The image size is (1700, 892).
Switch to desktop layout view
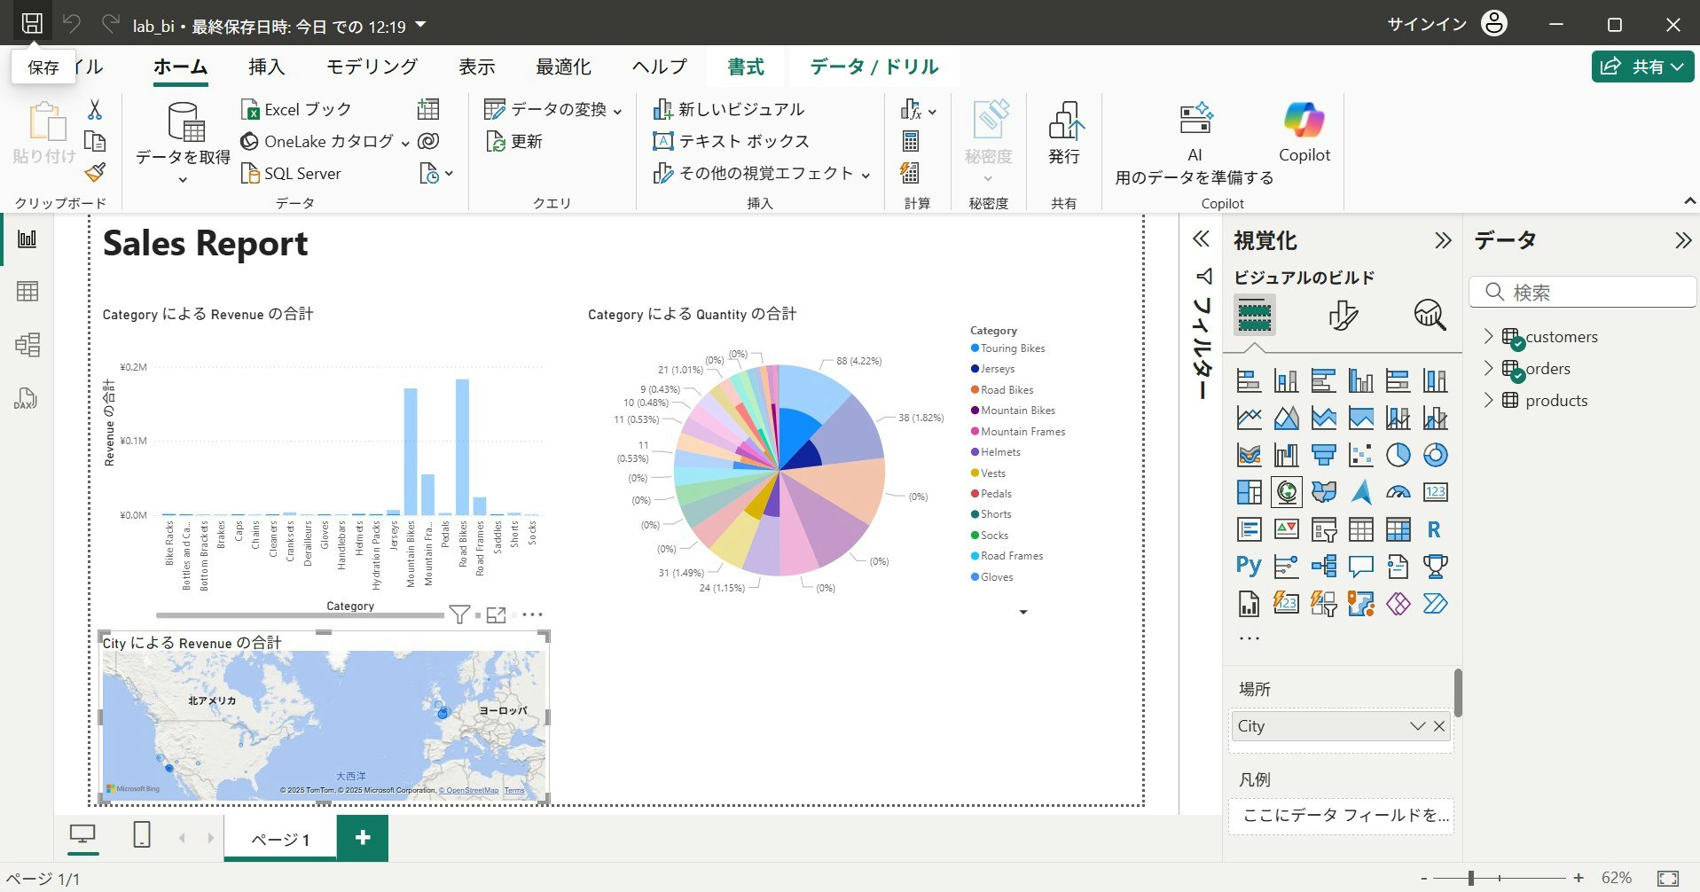tap(82, 836)
